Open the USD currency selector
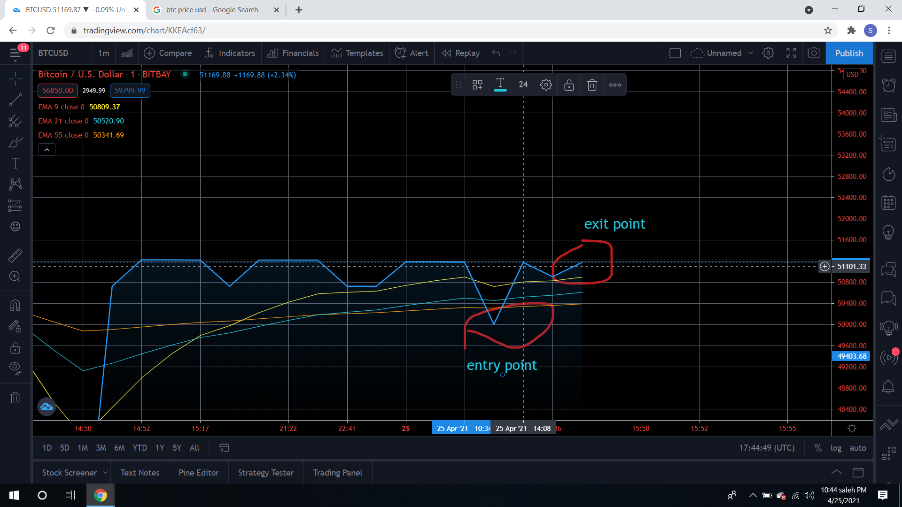This screenshot has height=507, width=902. click(x=852, y=74)
